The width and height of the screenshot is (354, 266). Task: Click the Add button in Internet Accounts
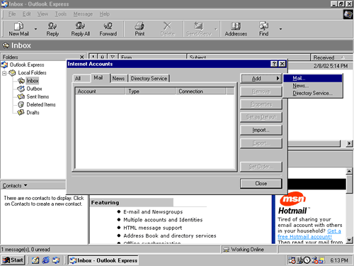pyautogui.click(x=261, y=79)
